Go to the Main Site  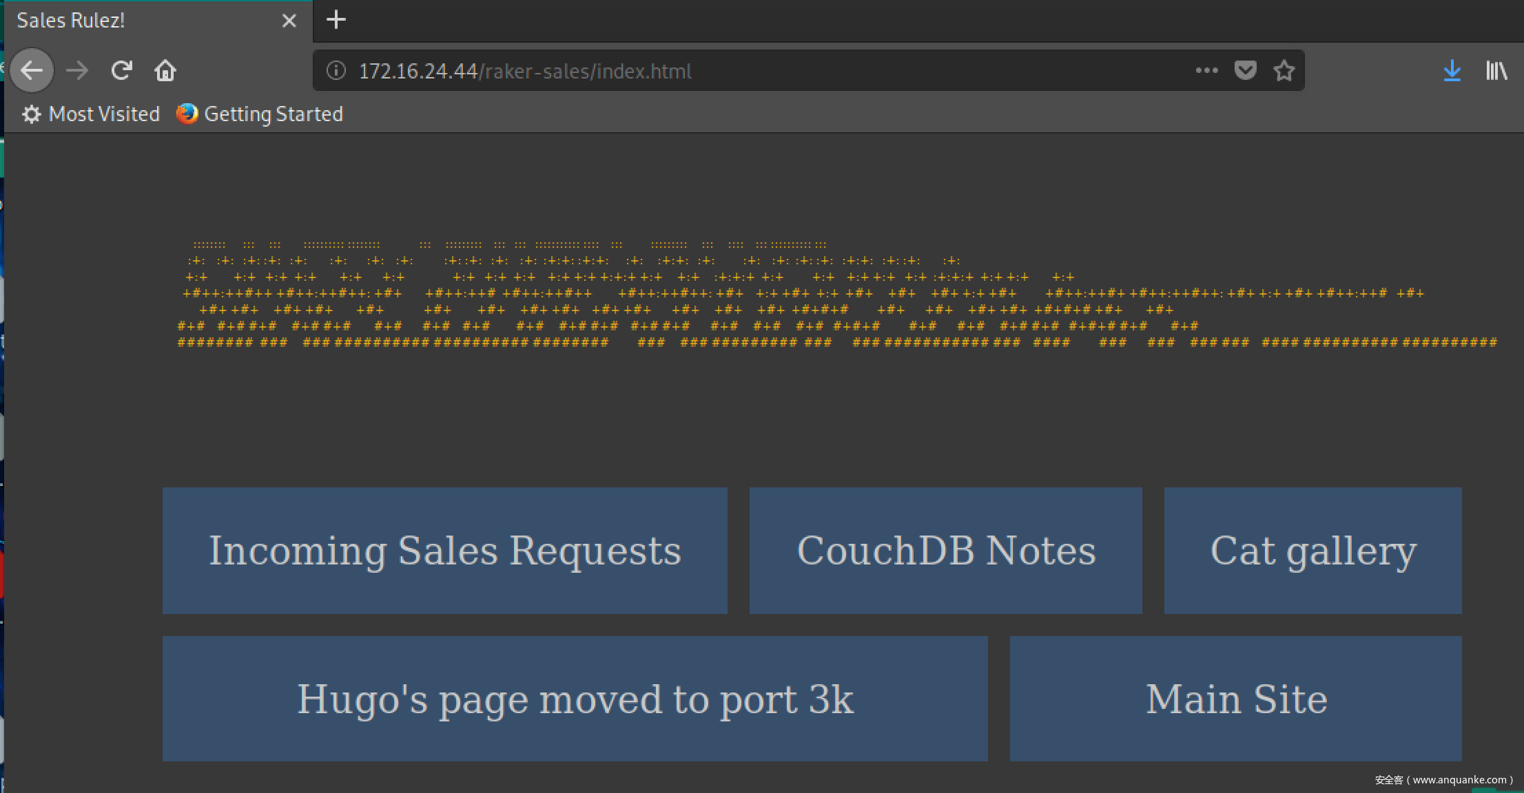[1235, 699]
